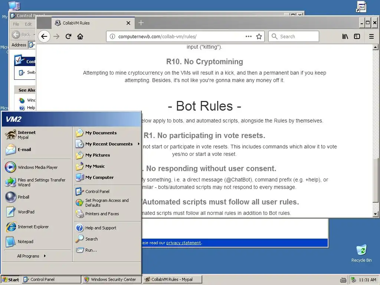This screenshot has width=380, height=285.
Task: Open File menu in Control Panel window
Action: point(16,24)
